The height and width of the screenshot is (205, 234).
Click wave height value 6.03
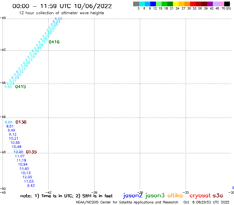(x=56, y=21)
